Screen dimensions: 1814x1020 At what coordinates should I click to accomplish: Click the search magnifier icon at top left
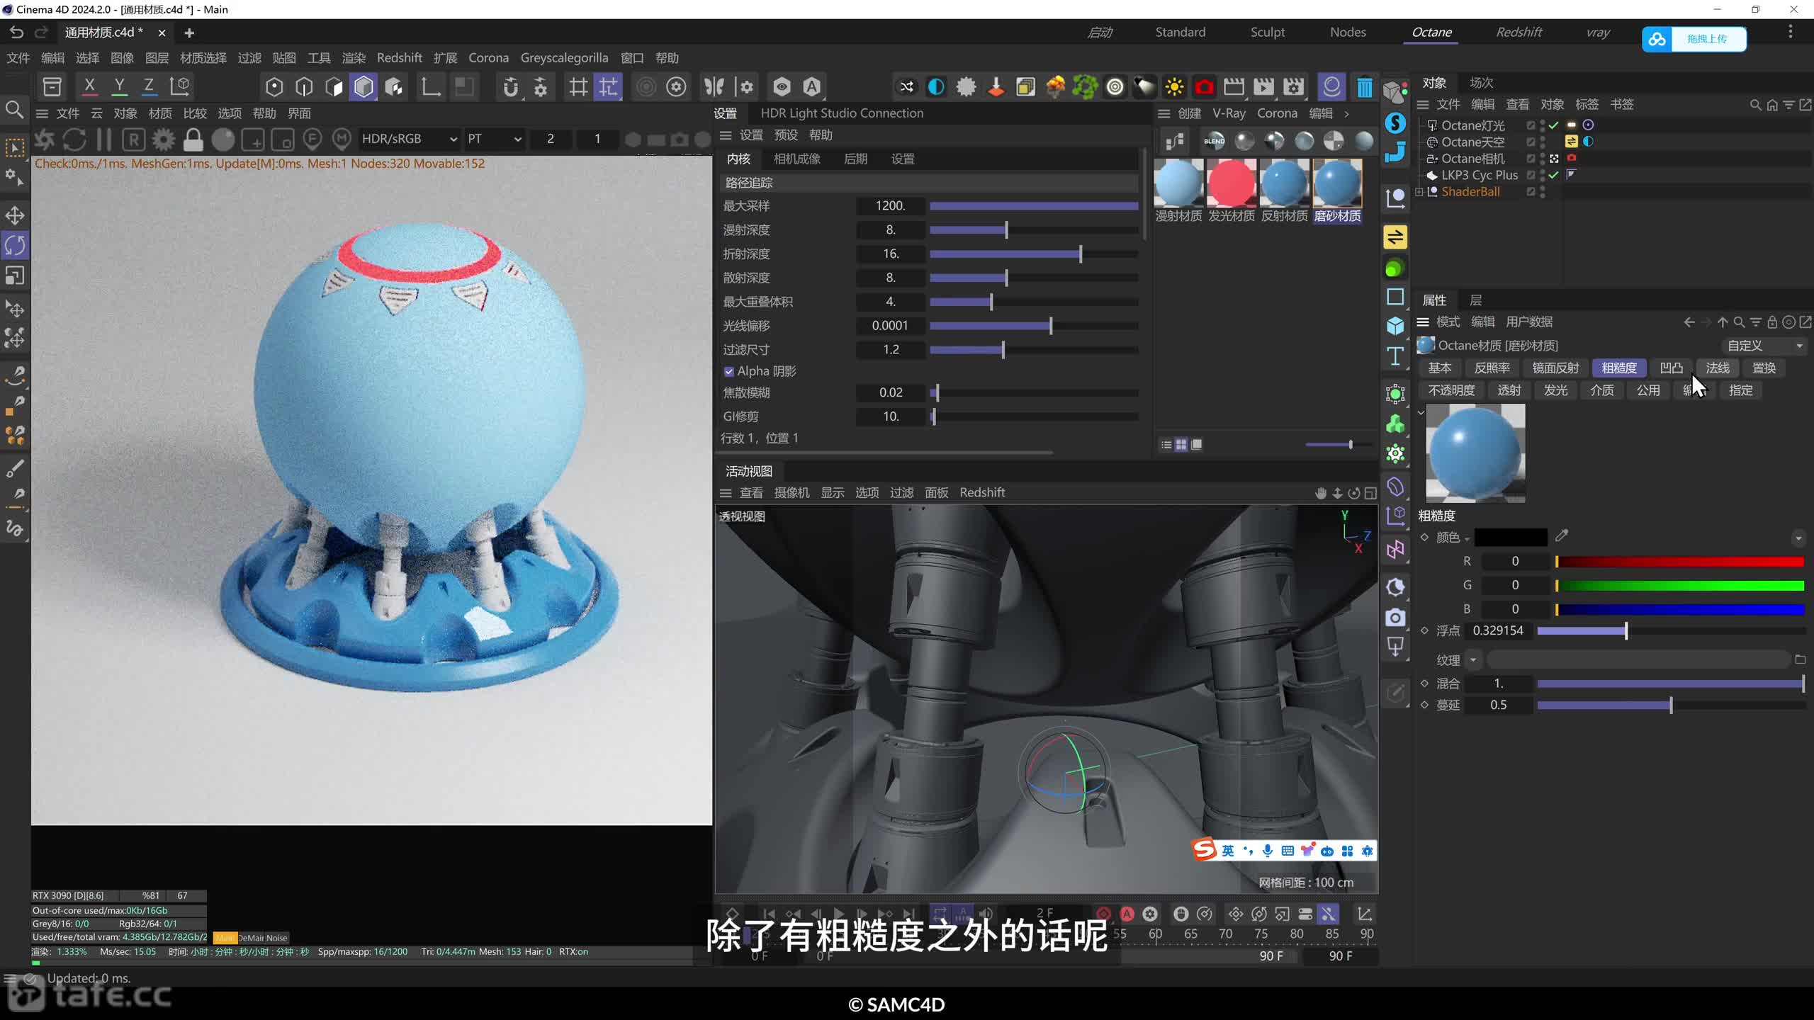pyautogui.click(x=14, y=110)
